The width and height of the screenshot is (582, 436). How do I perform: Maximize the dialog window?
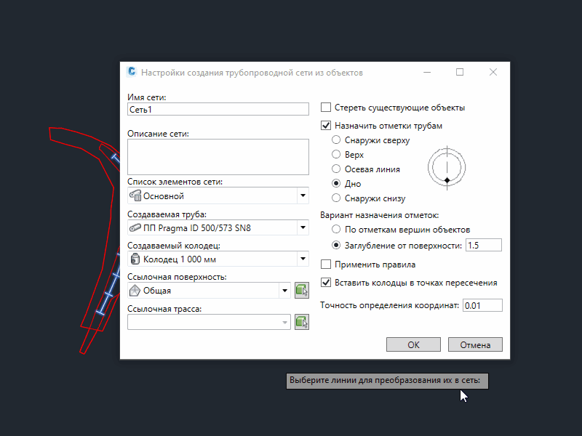460,72
